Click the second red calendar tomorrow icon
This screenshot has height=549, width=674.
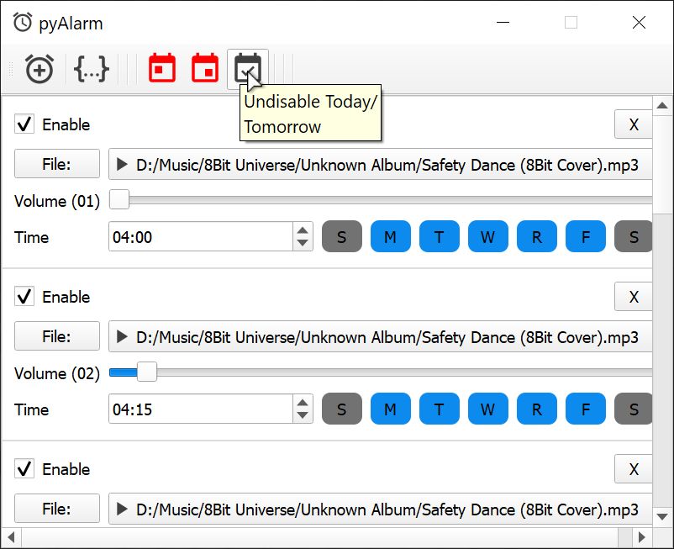(205, 68)
